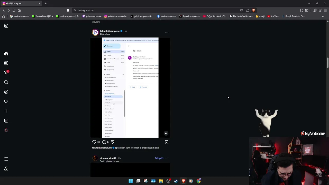Open teknolojikampusu username in caption

tap(102, 148)
